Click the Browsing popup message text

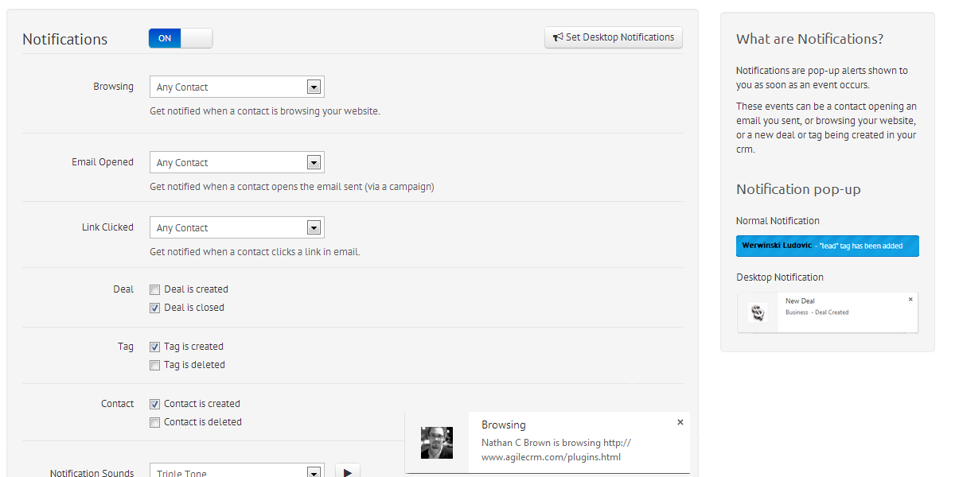(556, 450)
